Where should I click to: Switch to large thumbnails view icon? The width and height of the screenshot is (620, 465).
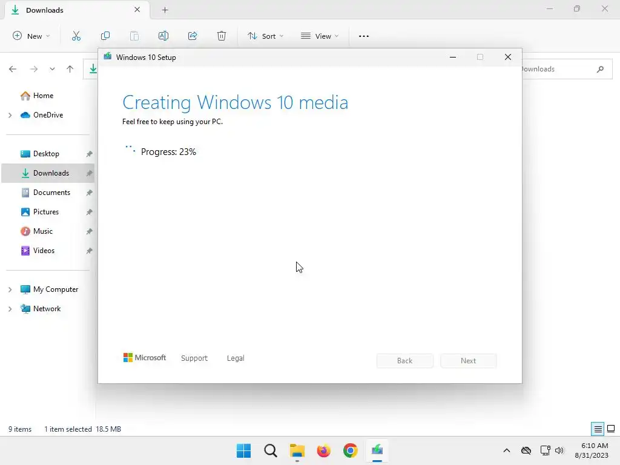coord(611,429)
